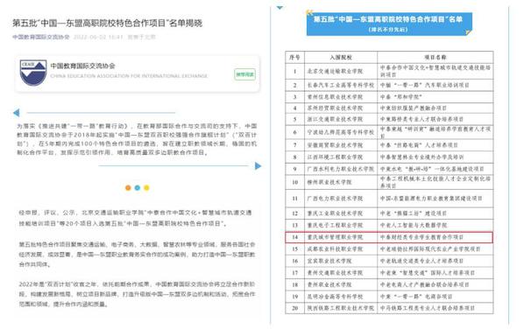Click the yellow dot in the divider
This screenshot has width=524, height=336.
146,188
